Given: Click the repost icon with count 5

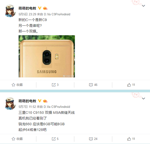Looking at the screenshot, I should 54,139.
